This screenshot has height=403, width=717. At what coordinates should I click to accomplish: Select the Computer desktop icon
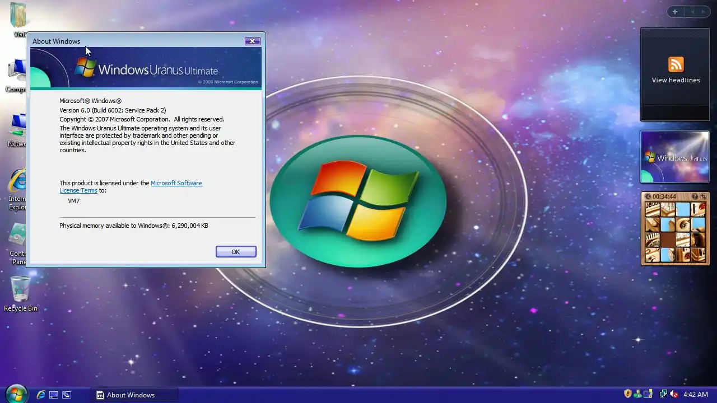17,76
